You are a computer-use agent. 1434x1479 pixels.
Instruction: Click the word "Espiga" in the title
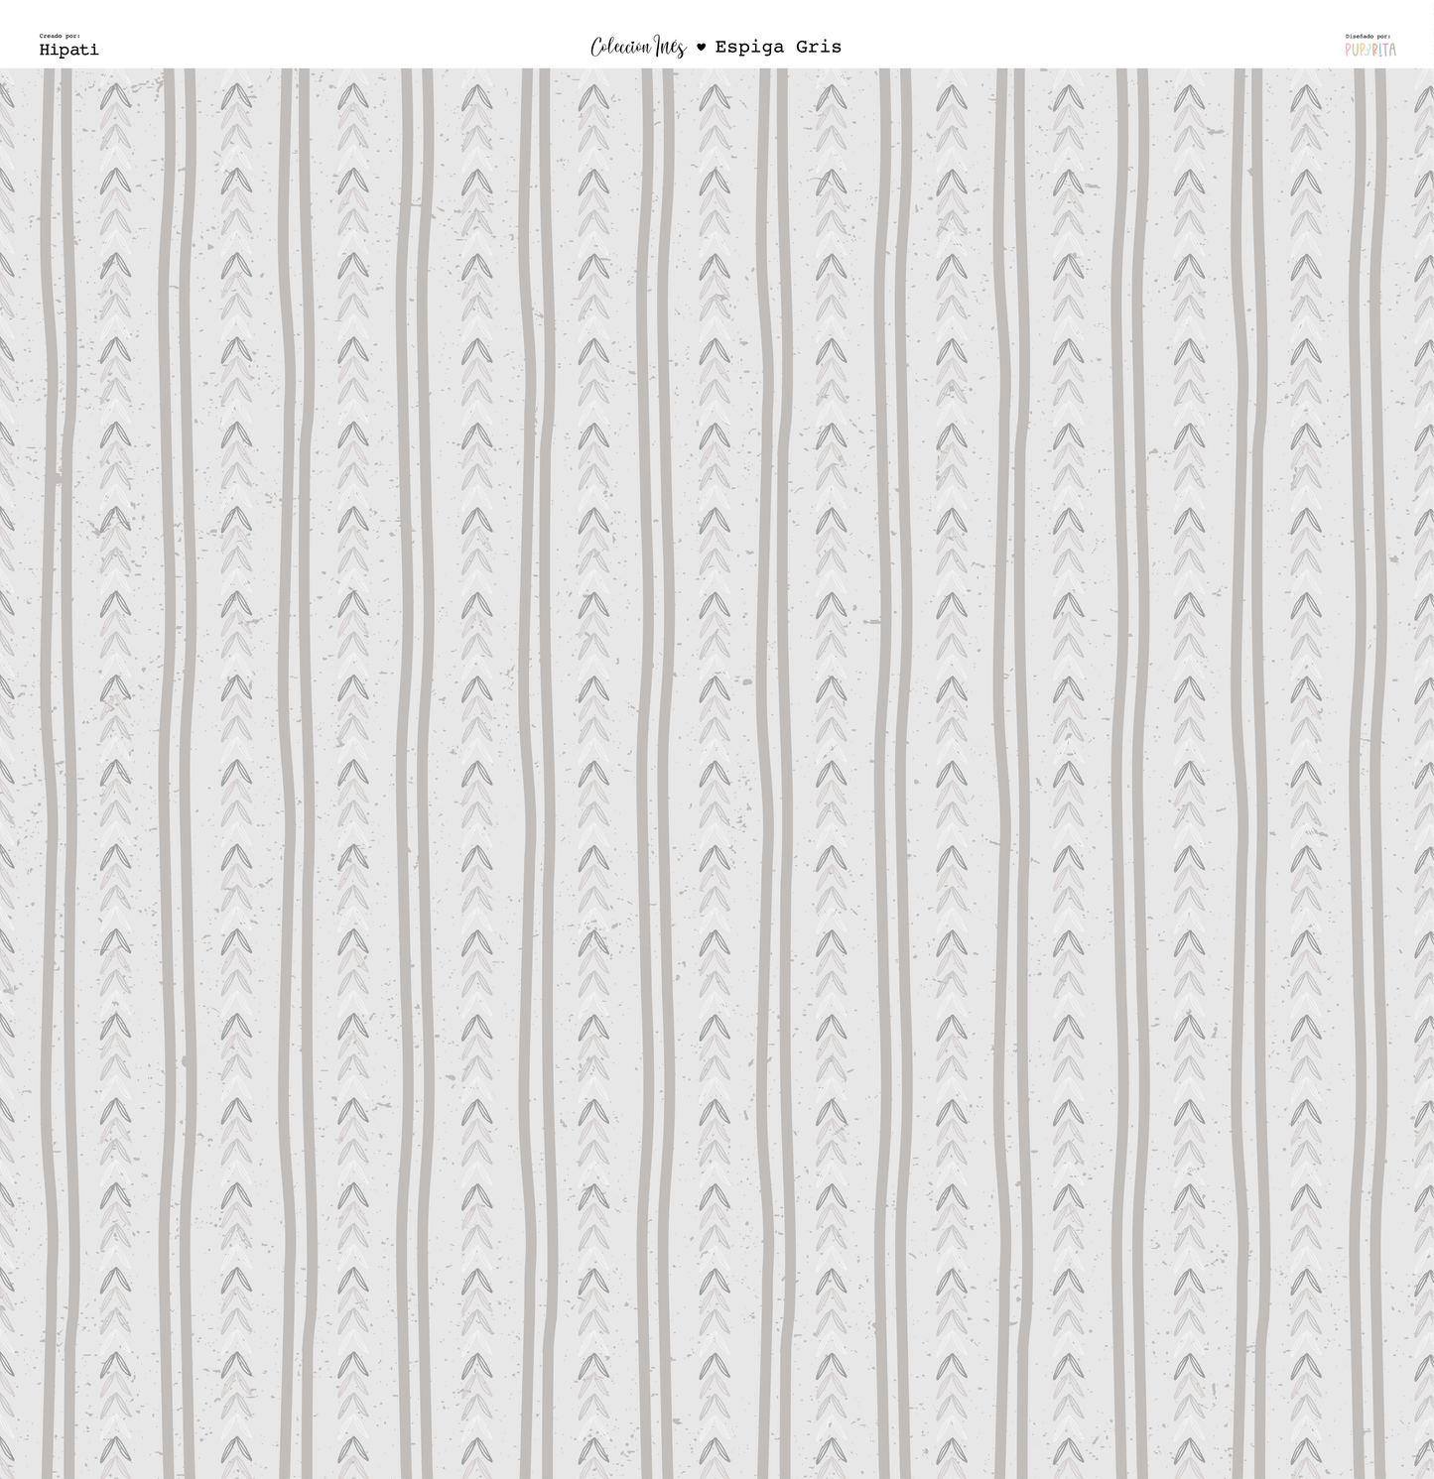tap(749, 47)
